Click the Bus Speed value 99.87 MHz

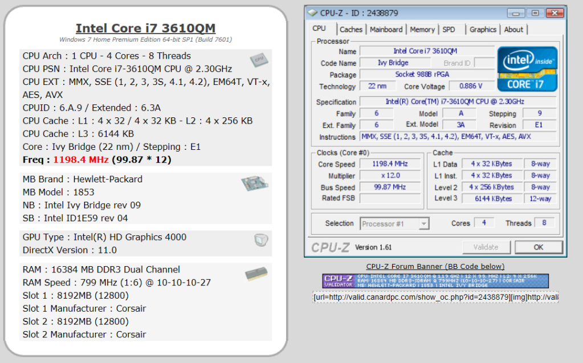tap(390, 187)
